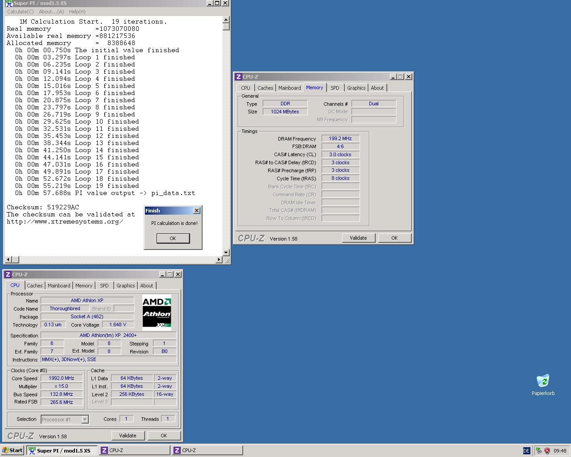The height and width of the screenshot is (457, 571).
Task: Click the Loop 19 finished line
Action: [77, 186]
